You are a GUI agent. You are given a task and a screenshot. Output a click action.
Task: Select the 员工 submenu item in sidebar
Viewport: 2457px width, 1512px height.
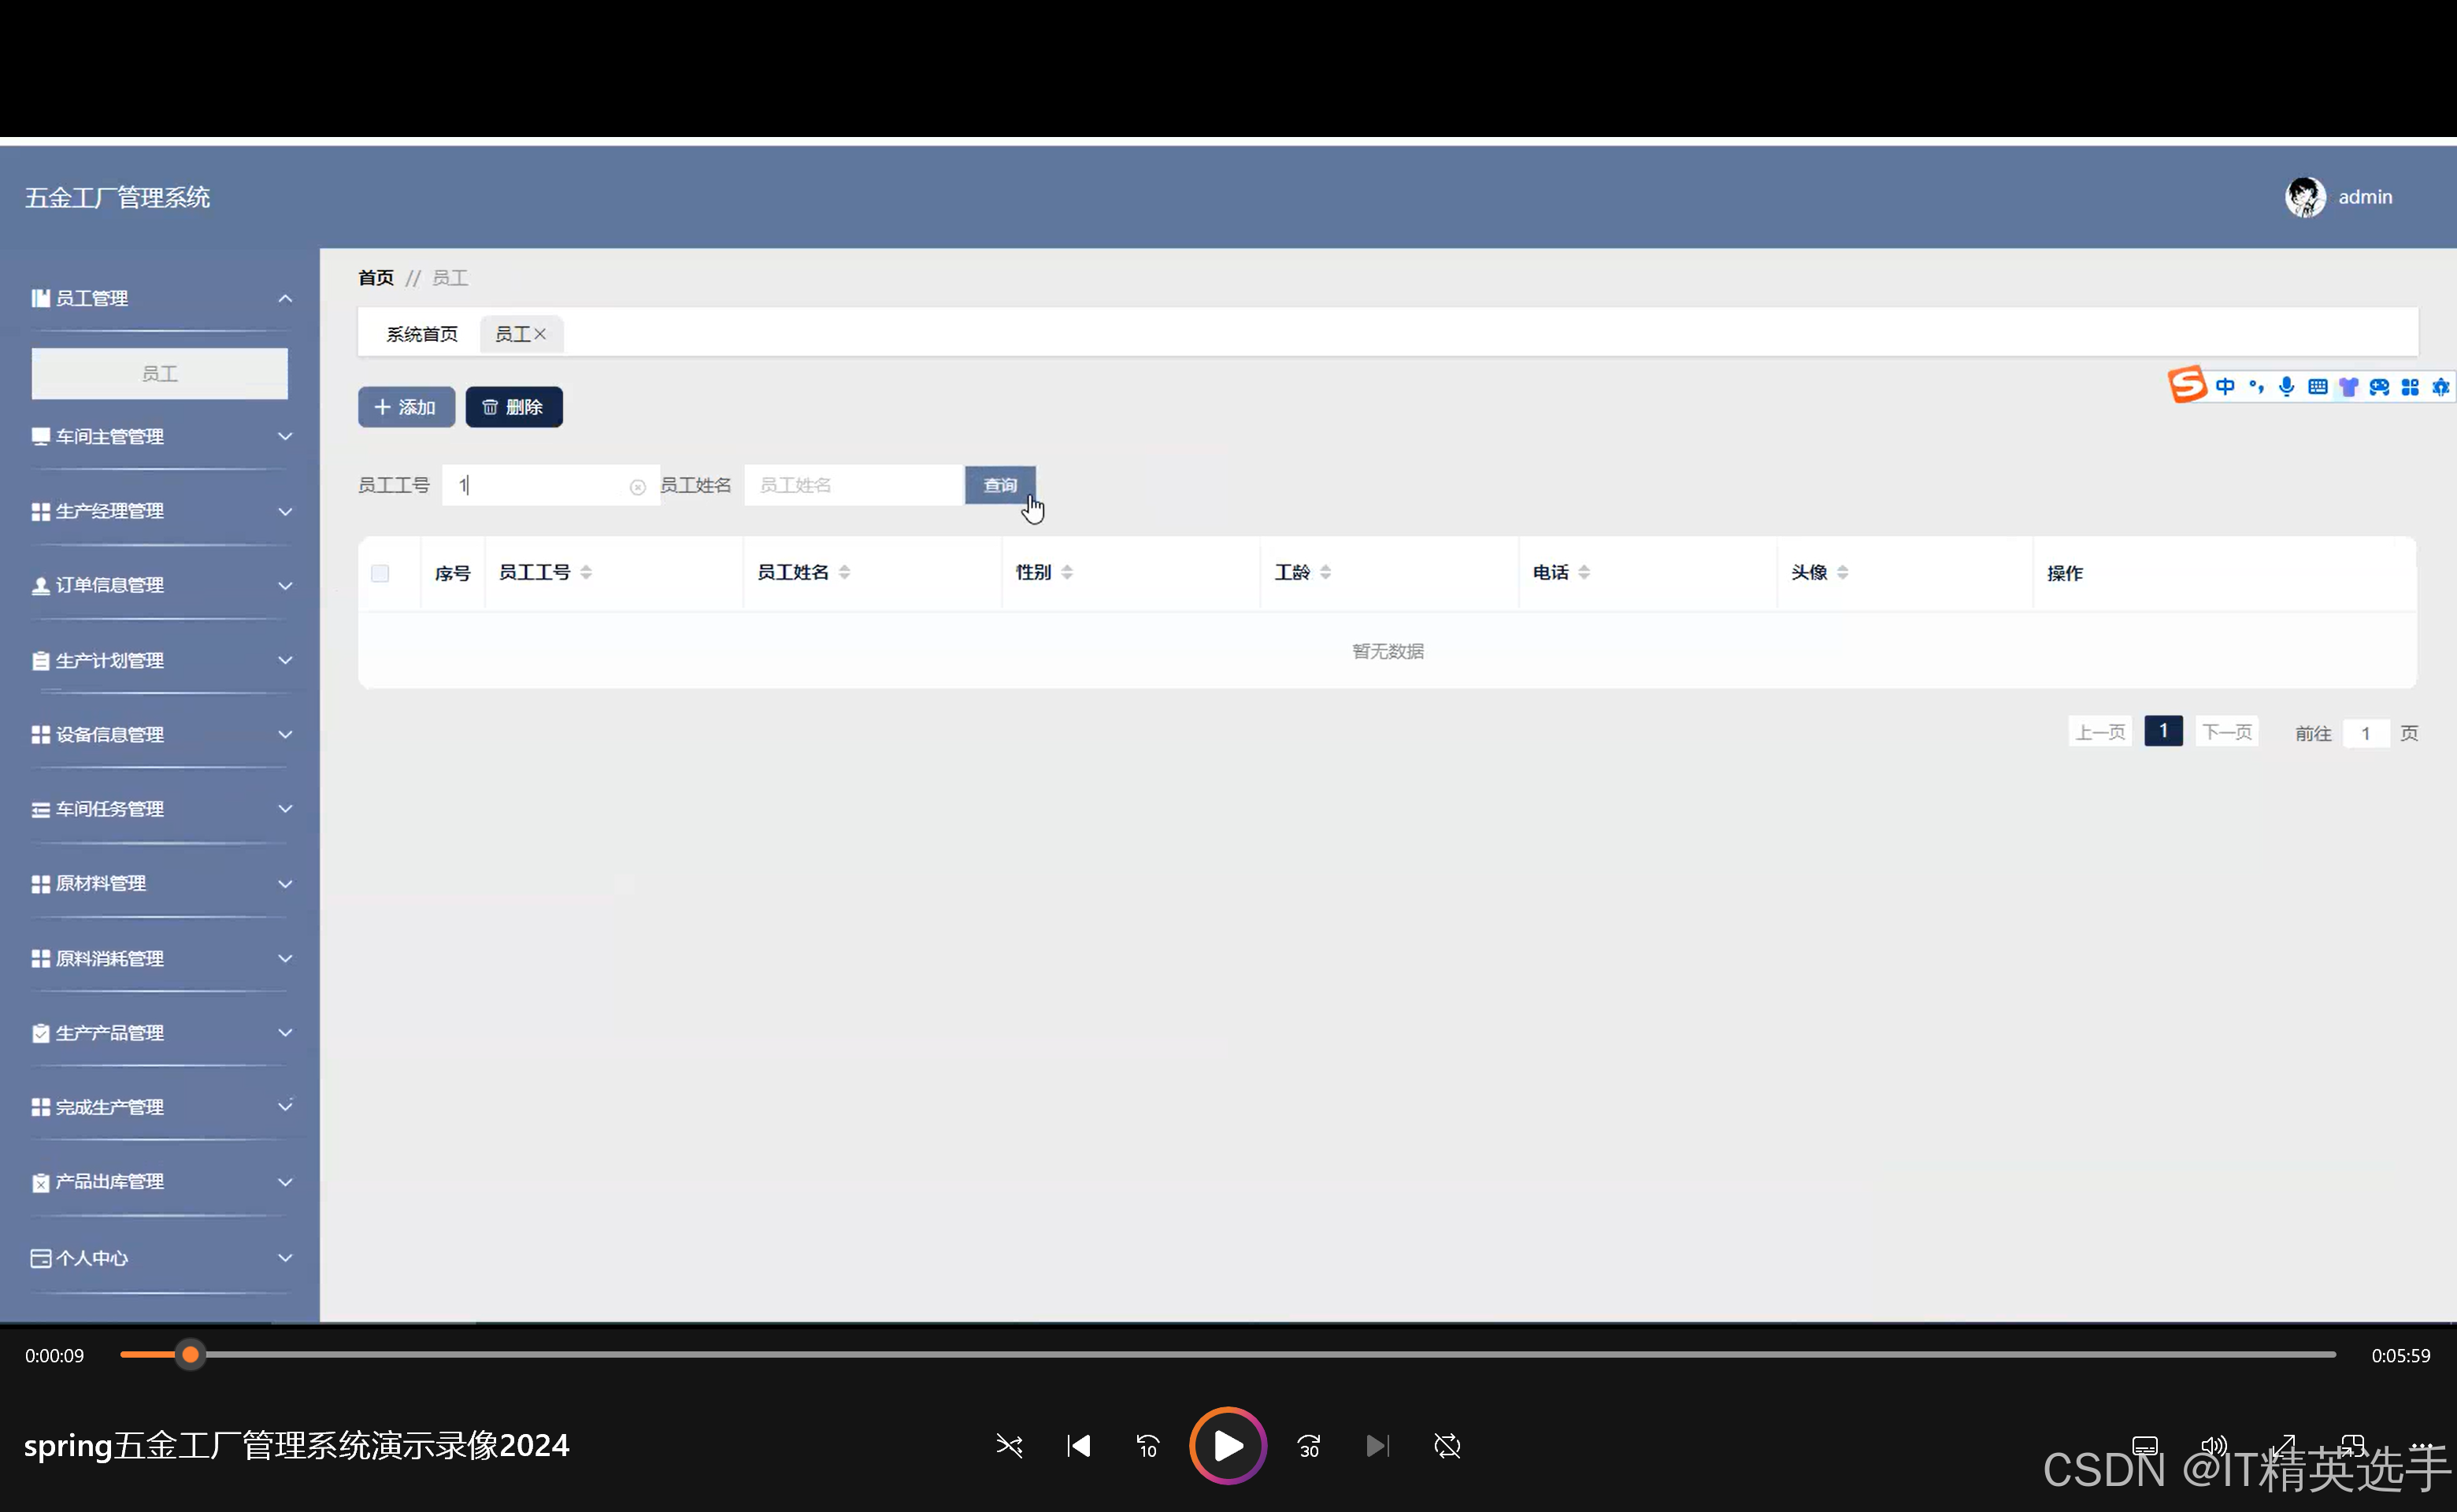coord(160,373)
